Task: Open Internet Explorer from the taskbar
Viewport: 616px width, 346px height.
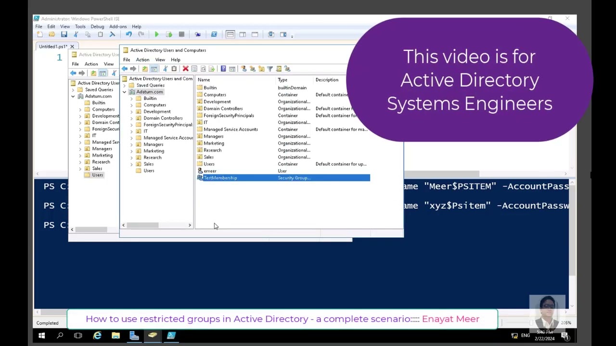Action: click(x=97, y=335)
